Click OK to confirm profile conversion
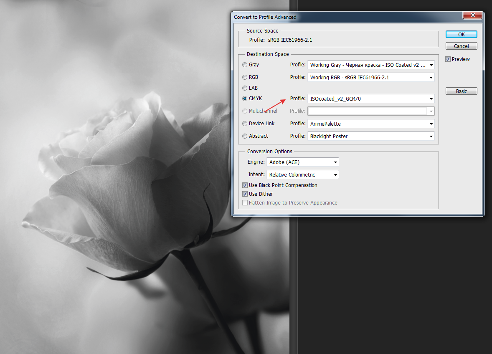This screenshot has width=492, height=354. pos(461,35)
